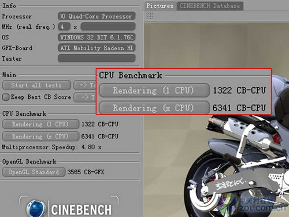
Task: Click the Processor label
Action: pyautogui.click(x=17, y=16)
